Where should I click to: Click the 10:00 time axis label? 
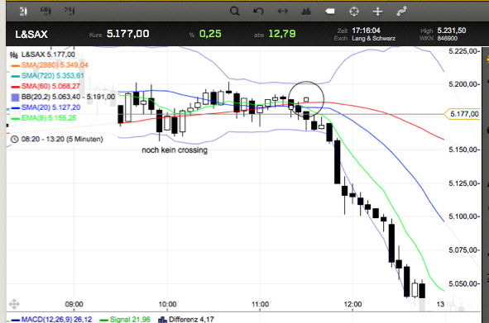167,304
